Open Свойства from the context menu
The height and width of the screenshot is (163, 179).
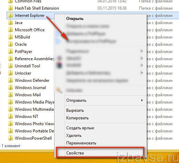pos(75,153)
